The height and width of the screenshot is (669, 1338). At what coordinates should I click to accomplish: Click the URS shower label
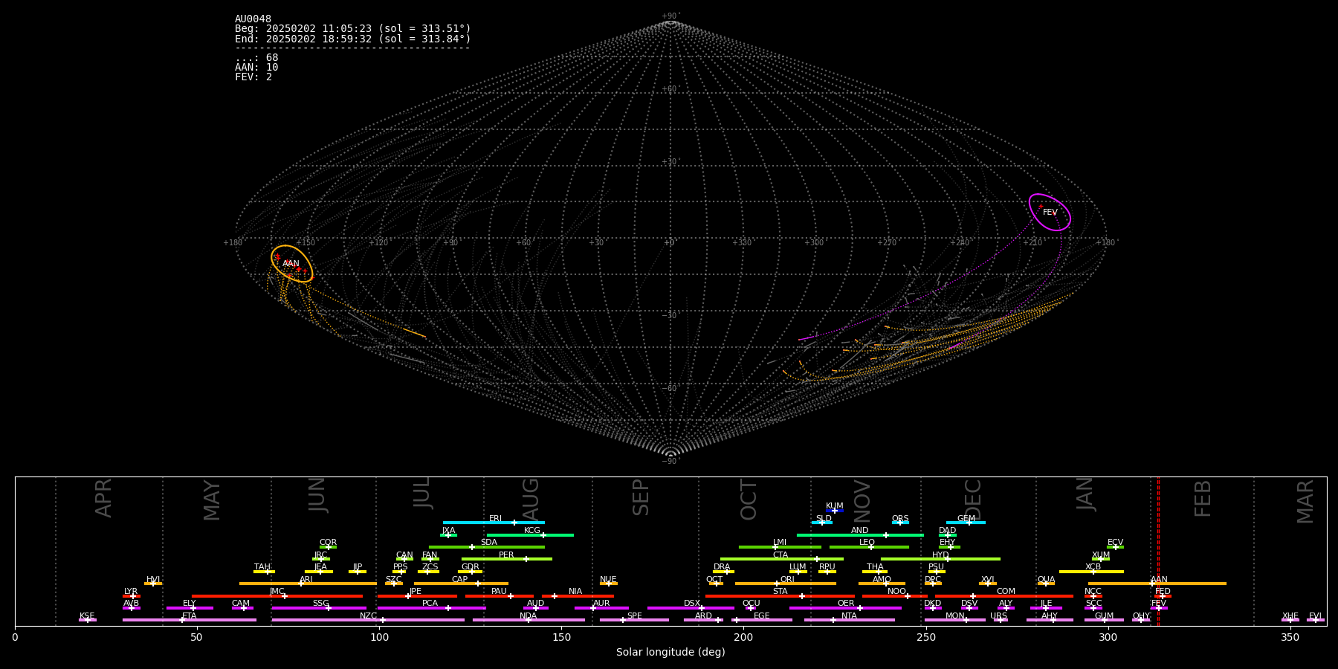point(998,616)
